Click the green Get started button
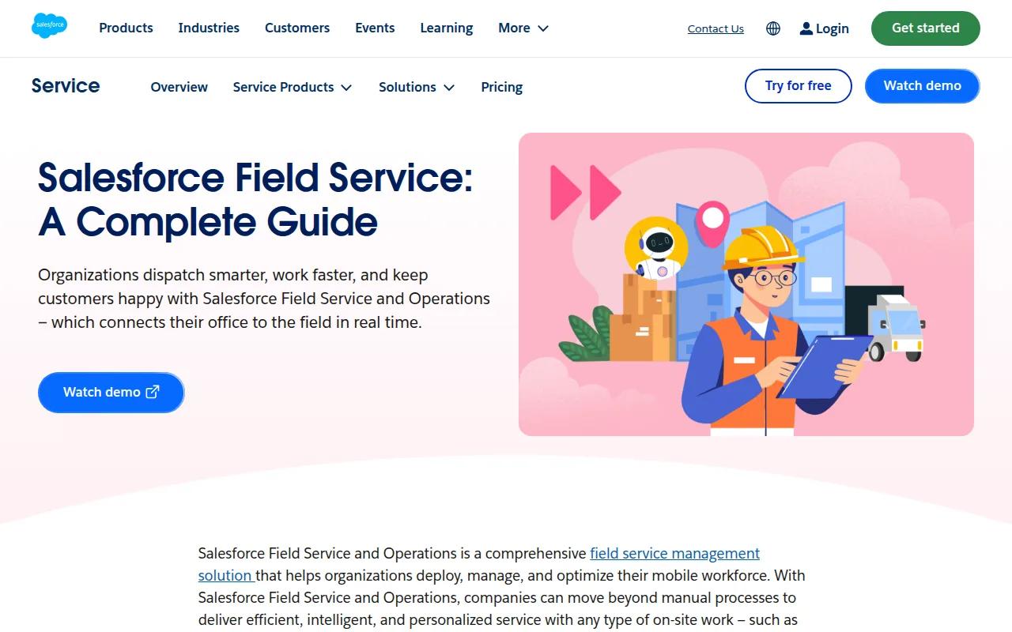1012x632 pixels. click(x=926, y=28)
